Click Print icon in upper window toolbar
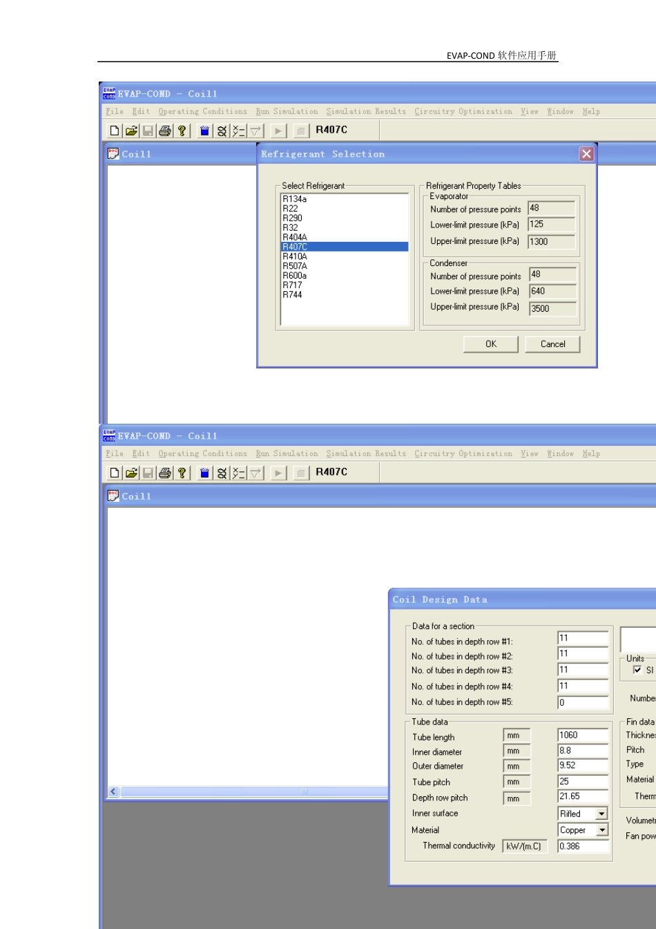This screenshot has height=929, width=656. [x=165, y=131]
